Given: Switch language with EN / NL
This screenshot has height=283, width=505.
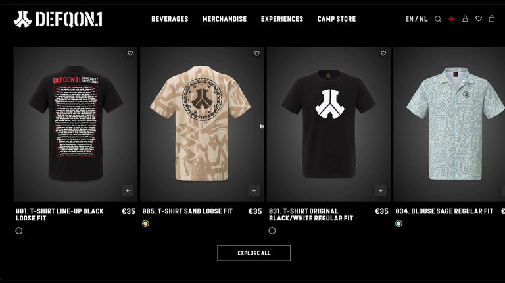Looking at the screenshot, I should click(416, 19).
